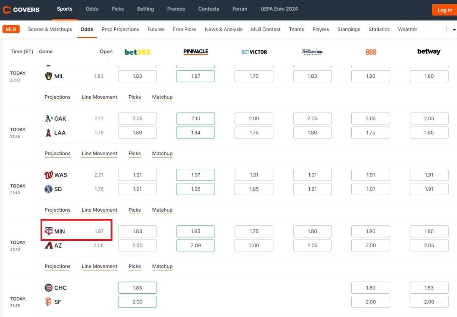
Task: Select the Odds sub-tab
Action: (87, 29)
